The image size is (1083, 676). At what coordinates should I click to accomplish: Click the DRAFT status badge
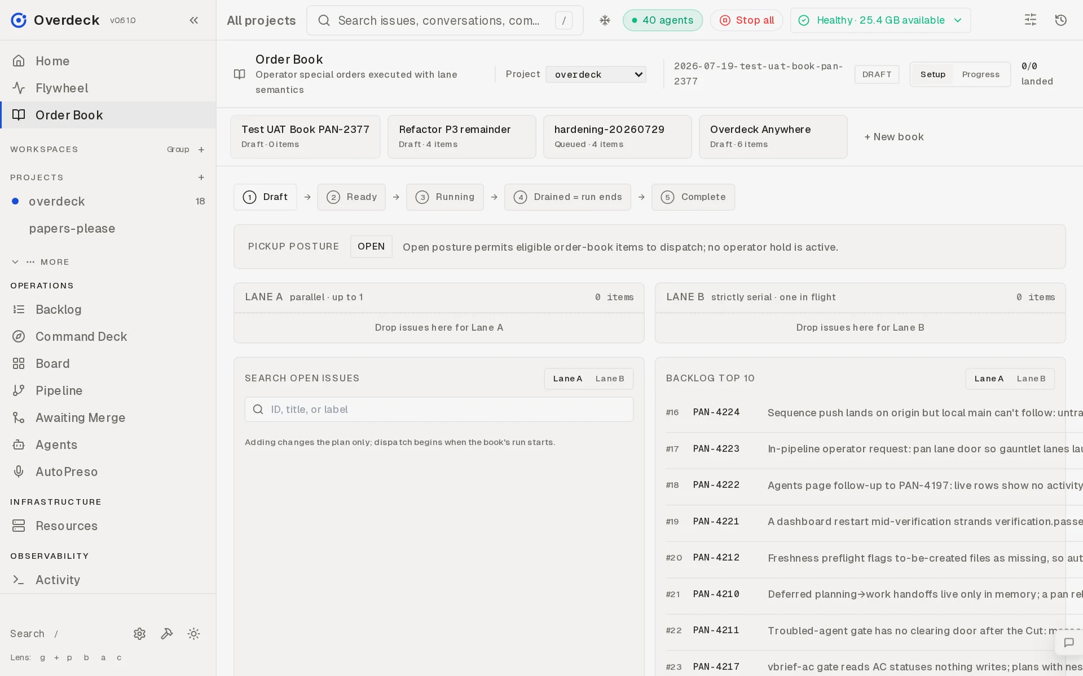pos(877,74)
